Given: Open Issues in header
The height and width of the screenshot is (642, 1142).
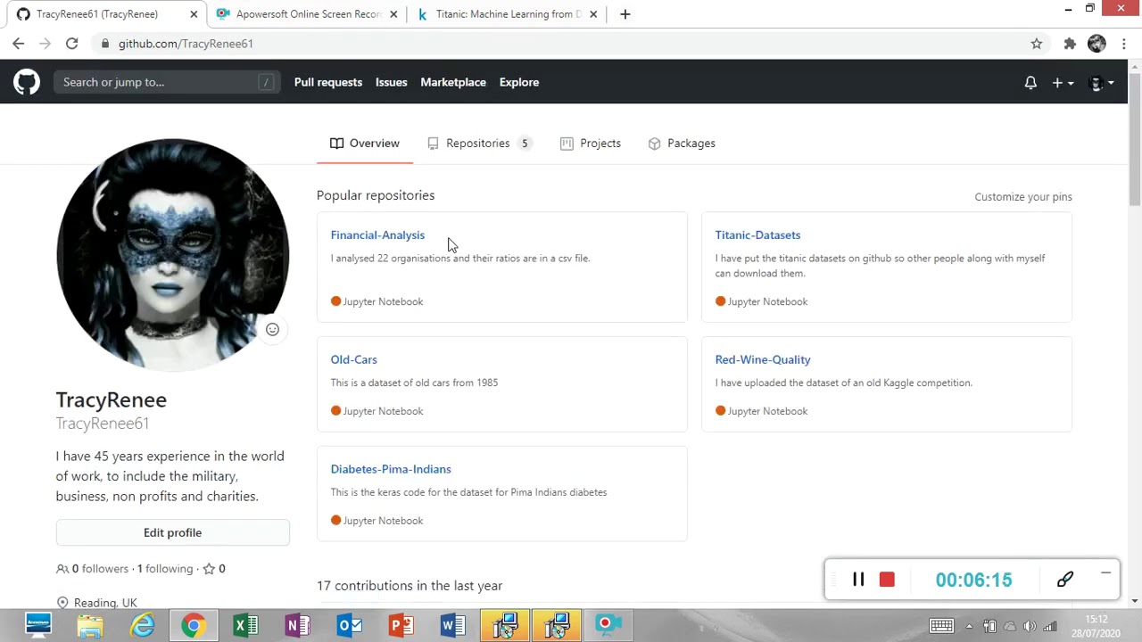Looking at the screenshot, I should (391, 82).
